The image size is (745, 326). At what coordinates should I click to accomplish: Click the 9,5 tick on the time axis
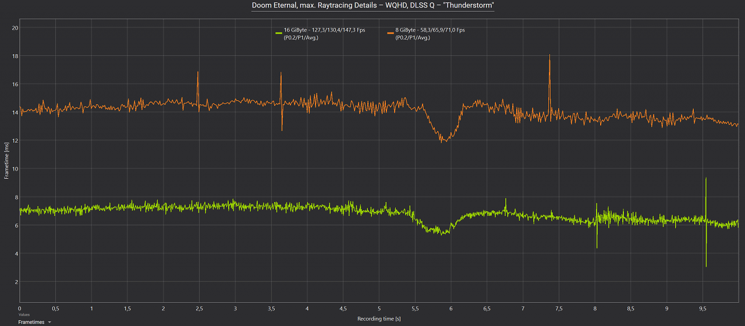(703, 309)
